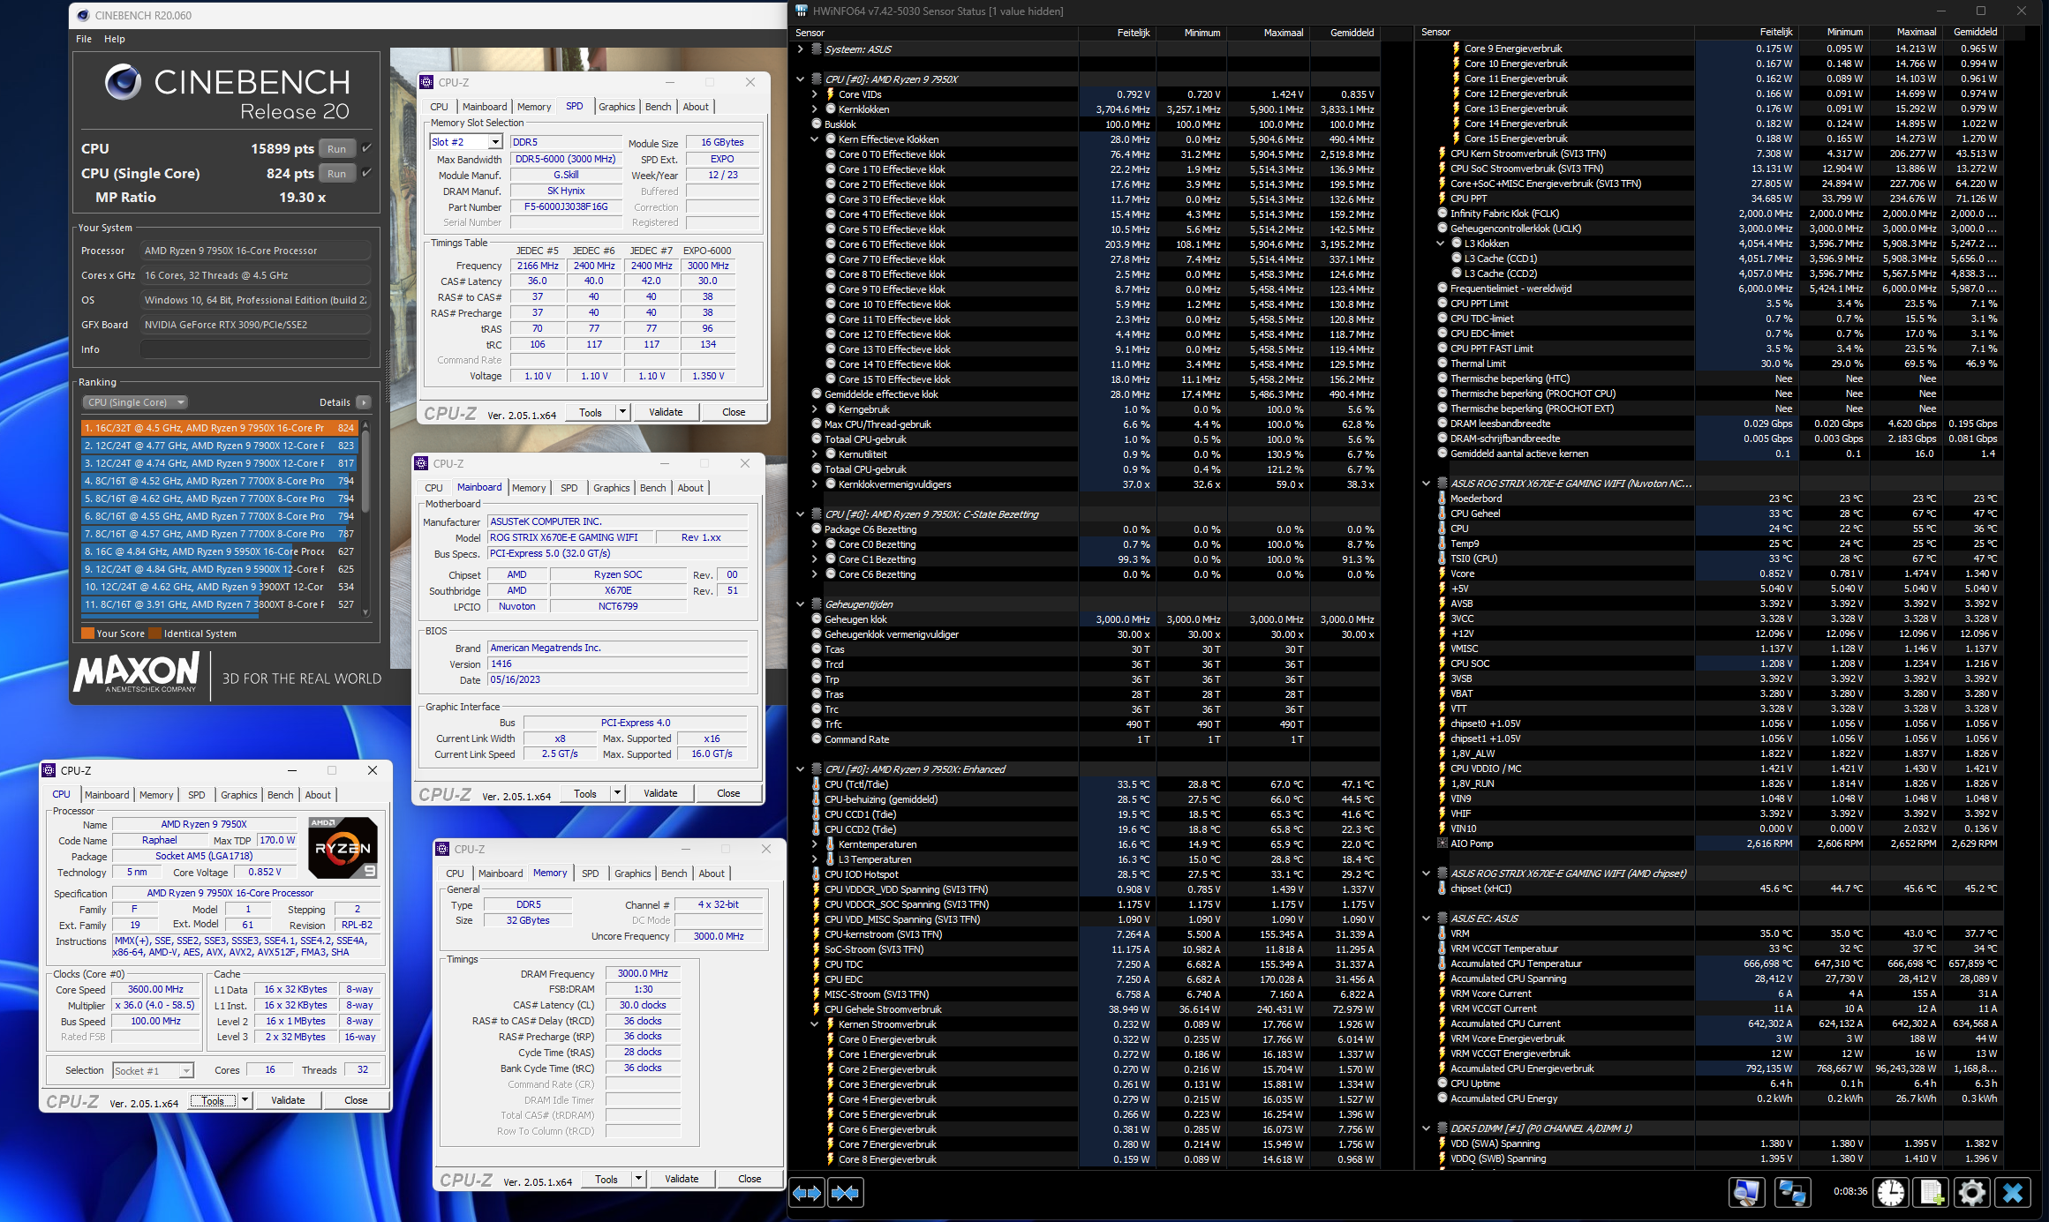2049x1222 pixels.
Task: Open the Tools dropdown arrow in the CPU window
Action: pos(245,1100)
